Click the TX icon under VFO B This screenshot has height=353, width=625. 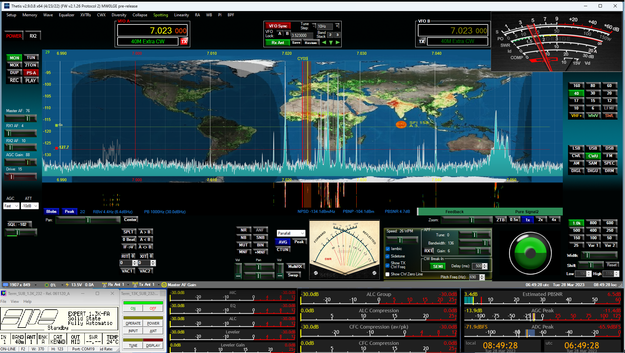point(422,41)
